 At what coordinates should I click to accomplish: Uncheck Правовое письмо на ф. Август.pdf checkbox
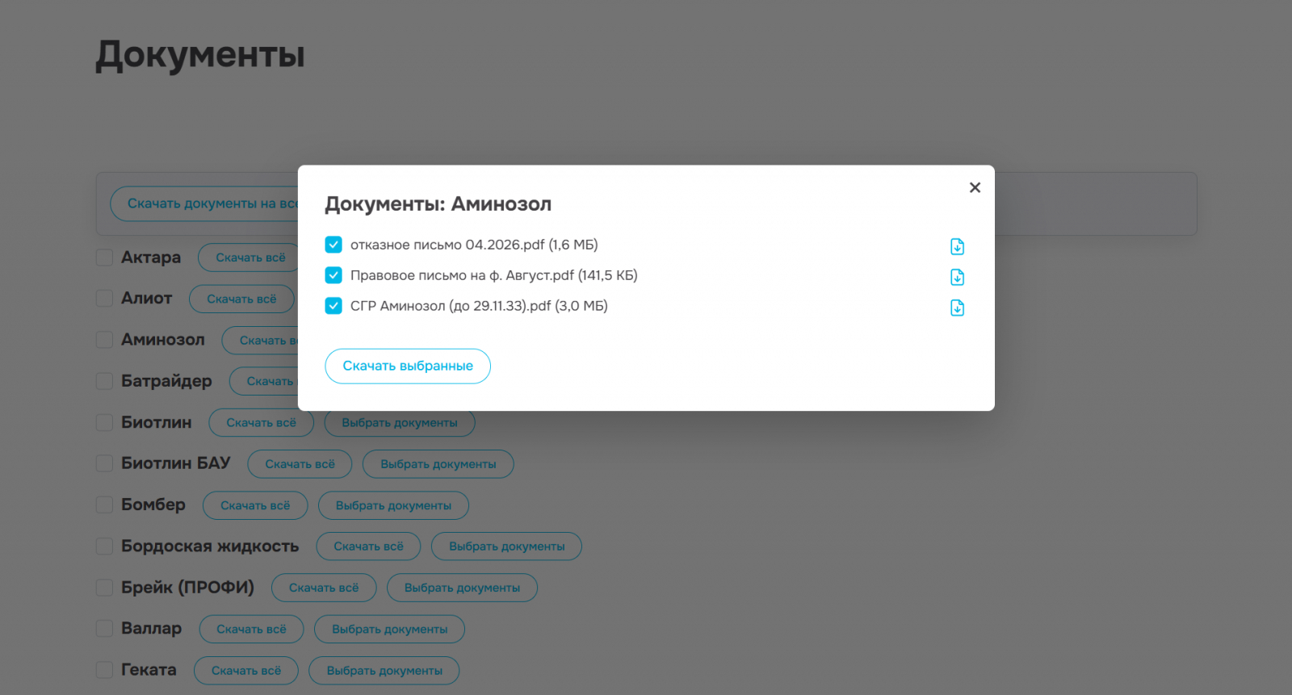click(333, 275)
